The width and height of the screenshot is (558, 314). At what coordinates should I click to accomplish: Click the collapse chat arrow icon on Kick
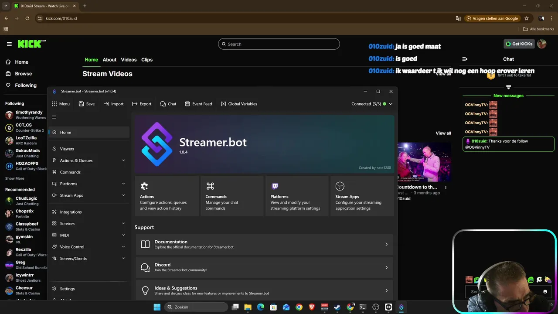coord(465,59)
